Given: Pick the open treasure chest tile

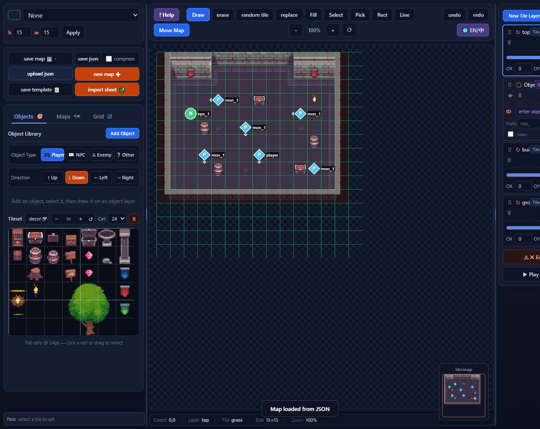Looking at the screenshot, I should pos(89,237).
